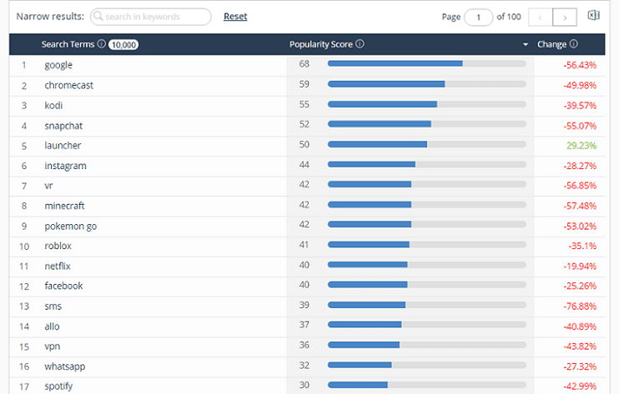Sort by Popularity Score column header
The height and width of the screenshot is (394, 619).
point(321,44)
